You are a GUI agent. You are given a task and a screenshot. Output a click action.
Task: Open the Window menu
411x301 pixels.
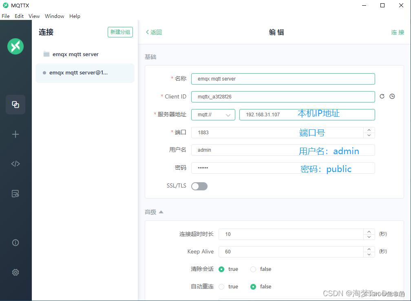55,16
